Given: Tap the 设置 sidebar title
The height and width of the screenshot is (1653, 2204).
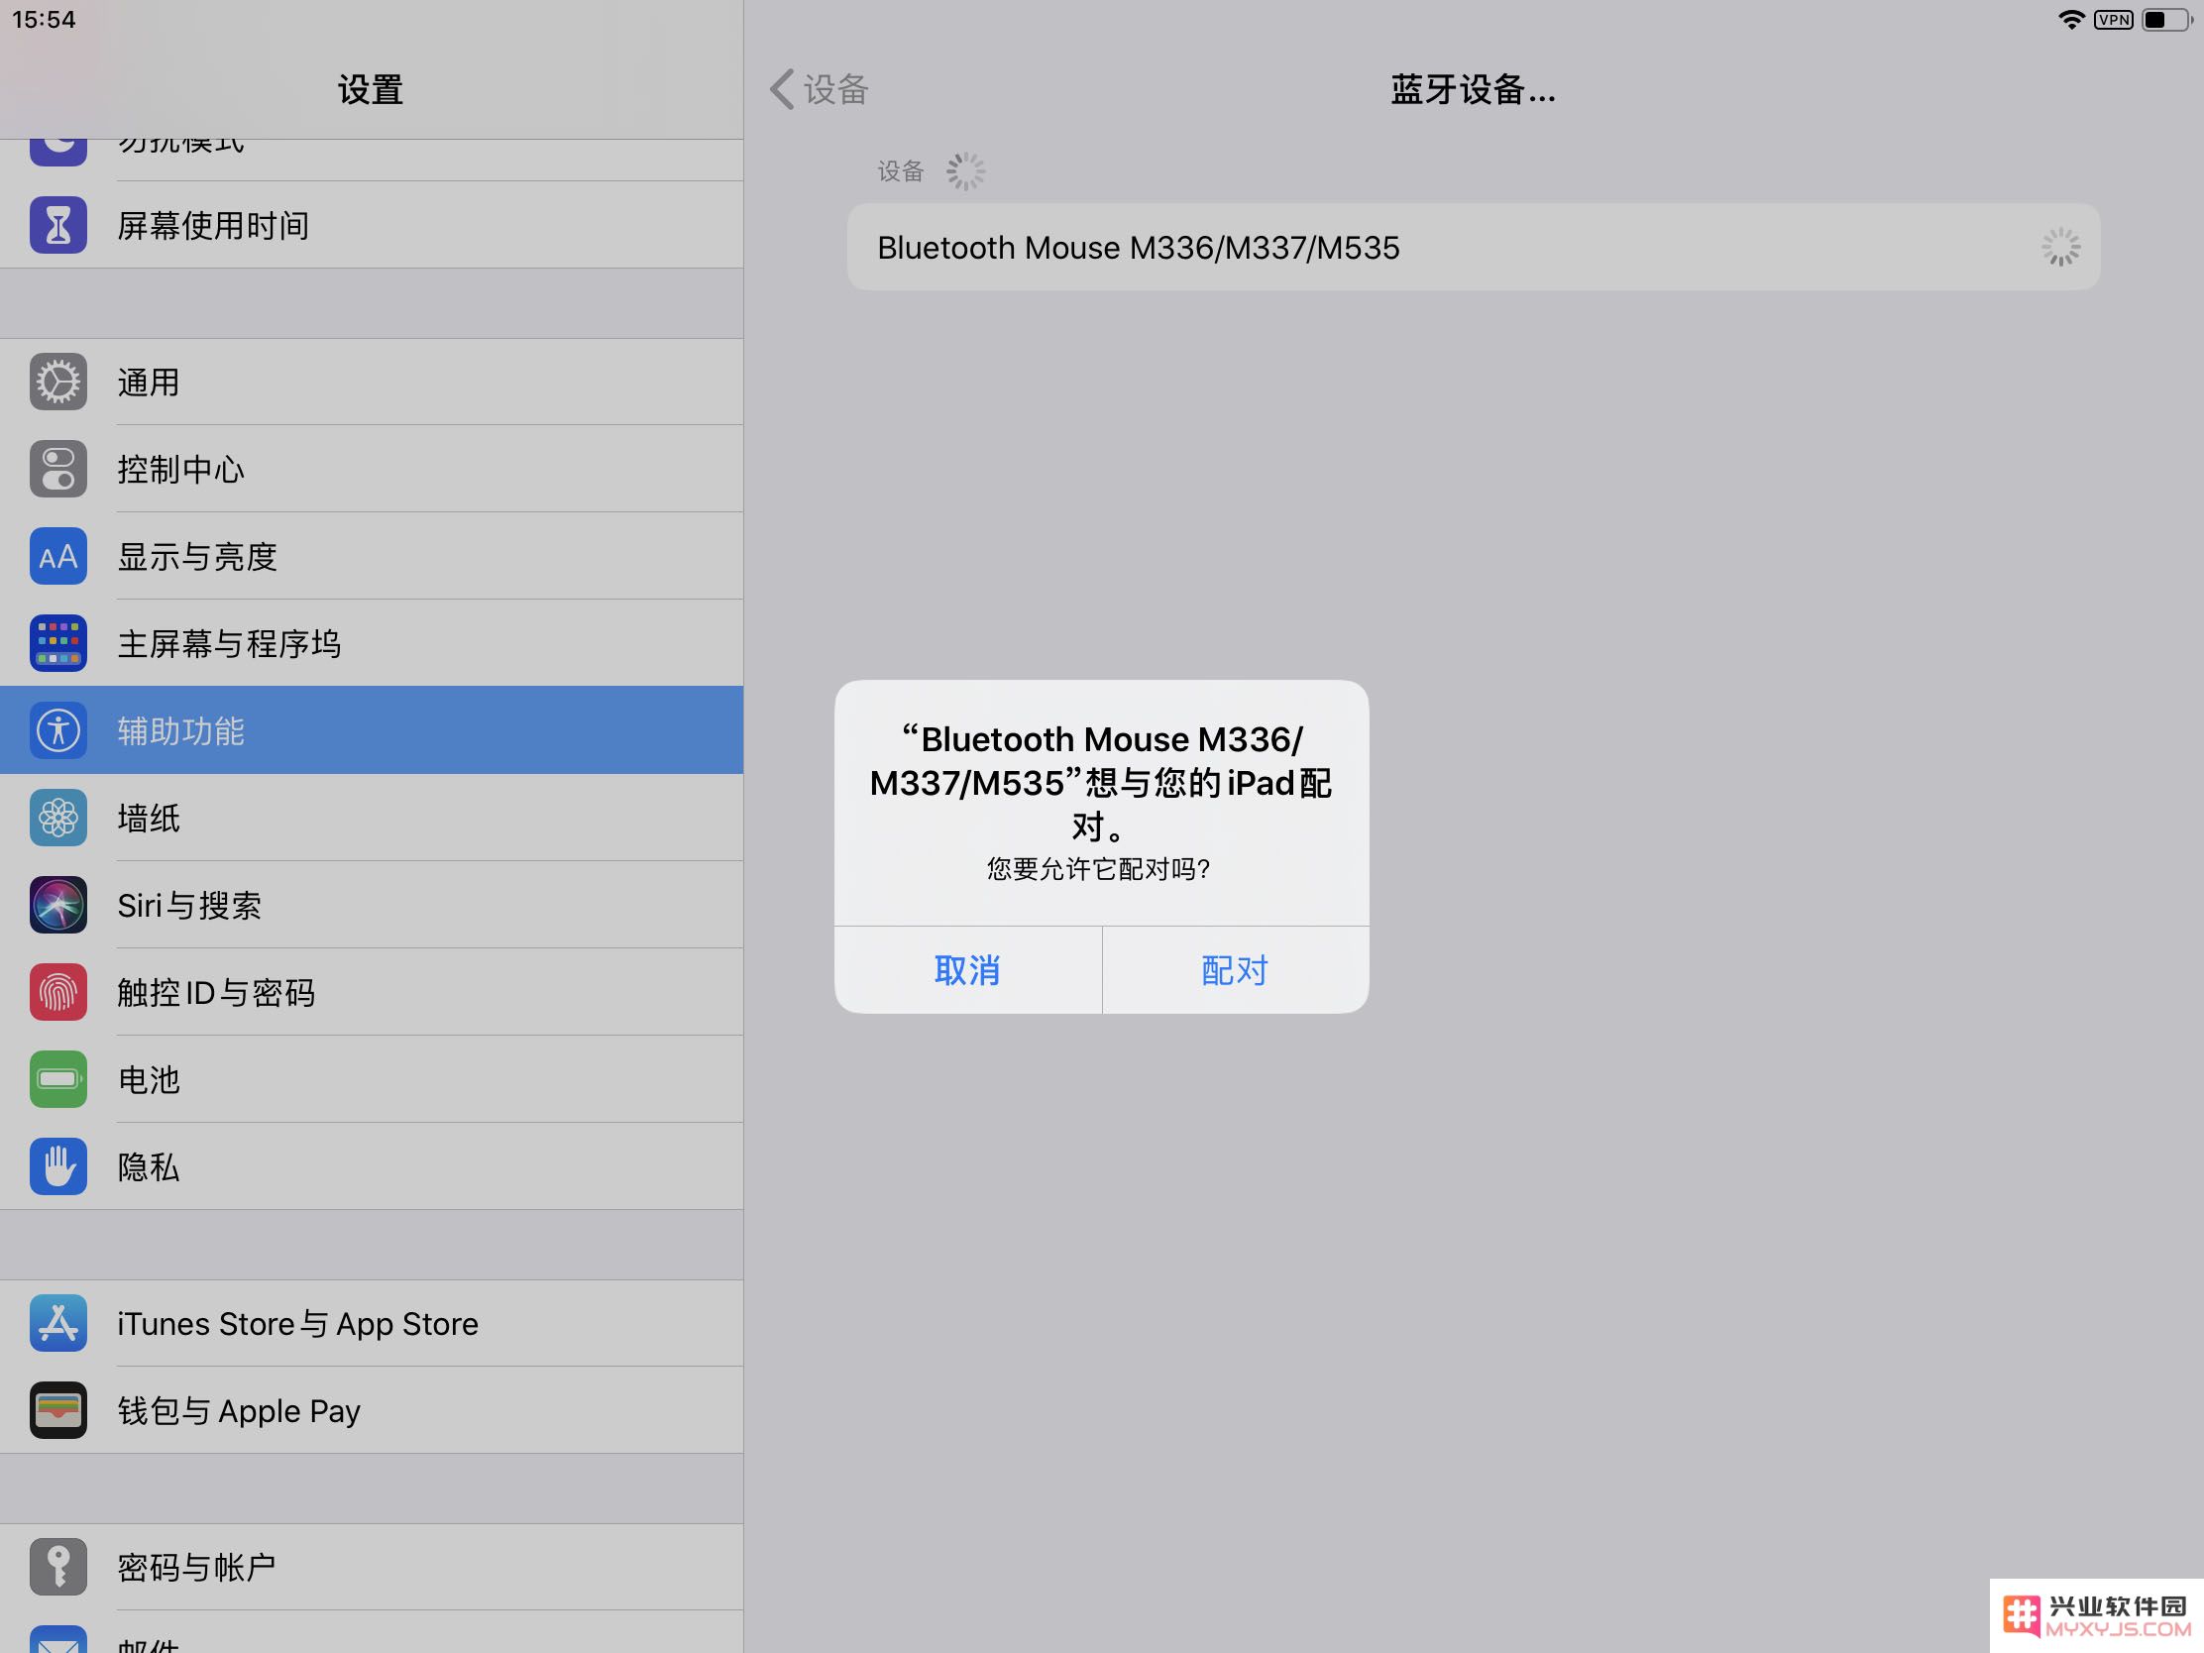Looking at the screenshot, I should click(x=371, y=89).
